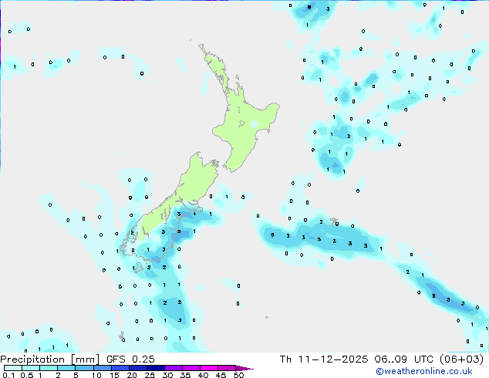The image size is (489, 378).
Task: Click the 30–35 mm purple legend swatch
Action: [x=174, y=368]
